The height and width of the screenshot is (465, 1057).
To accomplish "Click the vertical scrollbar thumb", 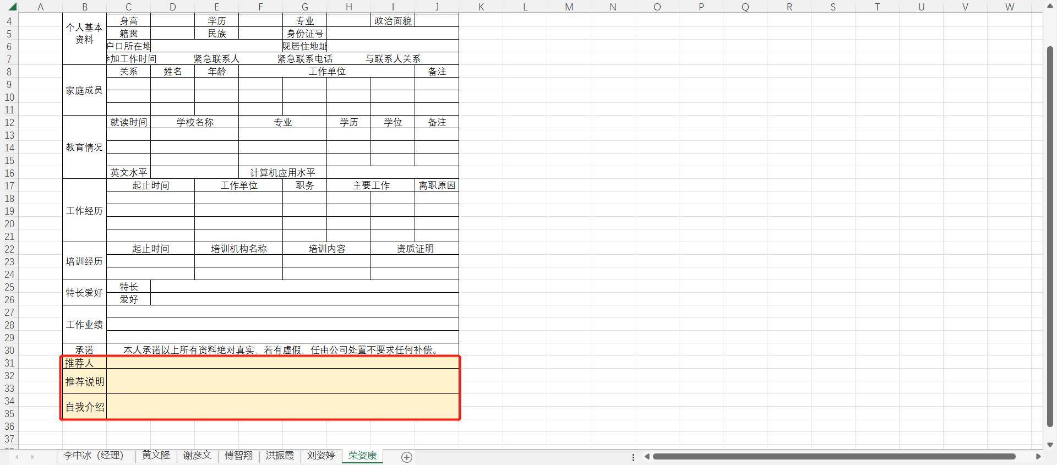I will [1050, 237].
